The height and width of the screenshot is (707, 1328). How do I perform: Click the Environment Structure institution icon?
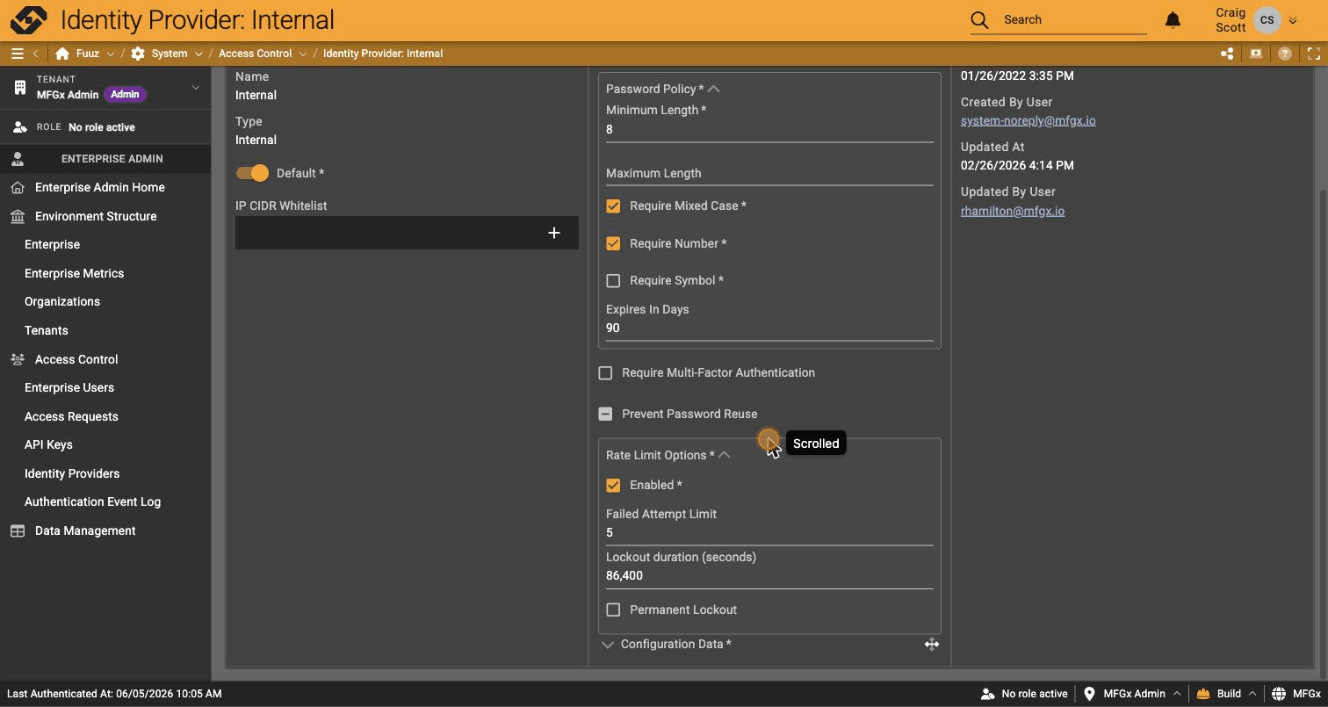click(x=18, y=216)
